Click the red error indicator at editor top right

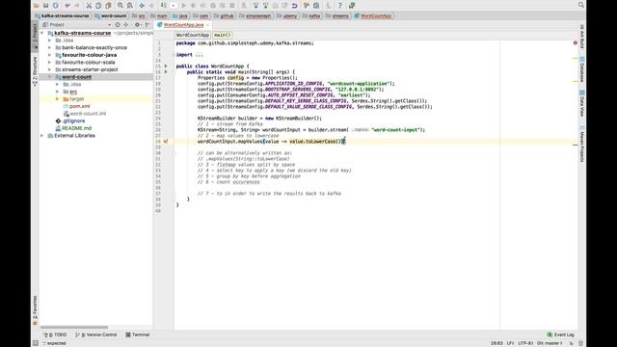point(576,42)
